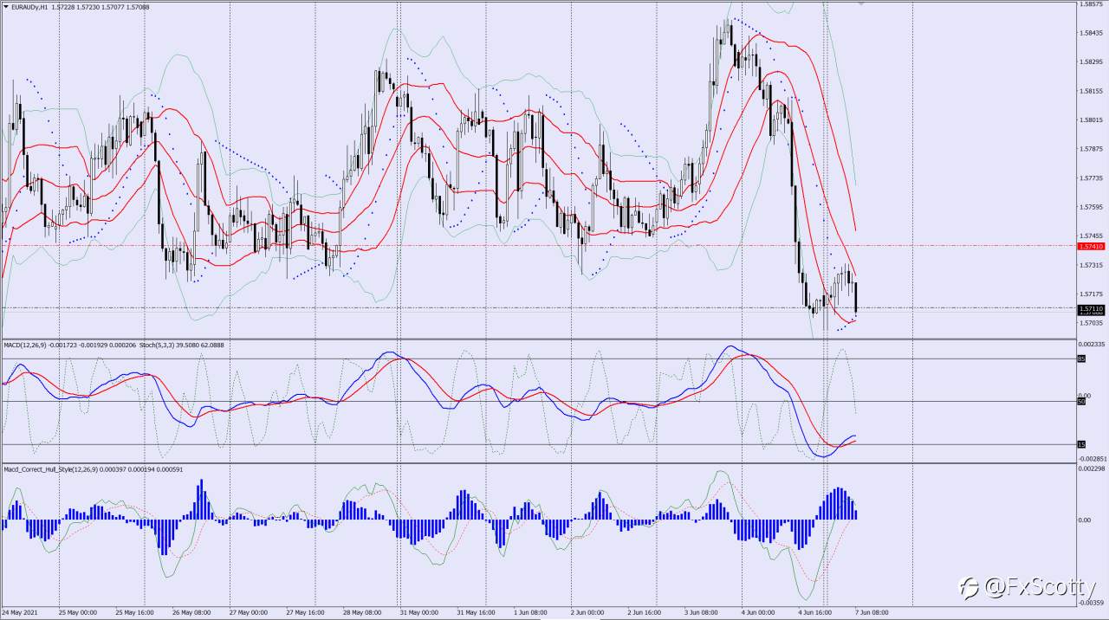1109x620 pixels.
Task: Click the 1.57595 price scale value
Action: [1091, 207]
